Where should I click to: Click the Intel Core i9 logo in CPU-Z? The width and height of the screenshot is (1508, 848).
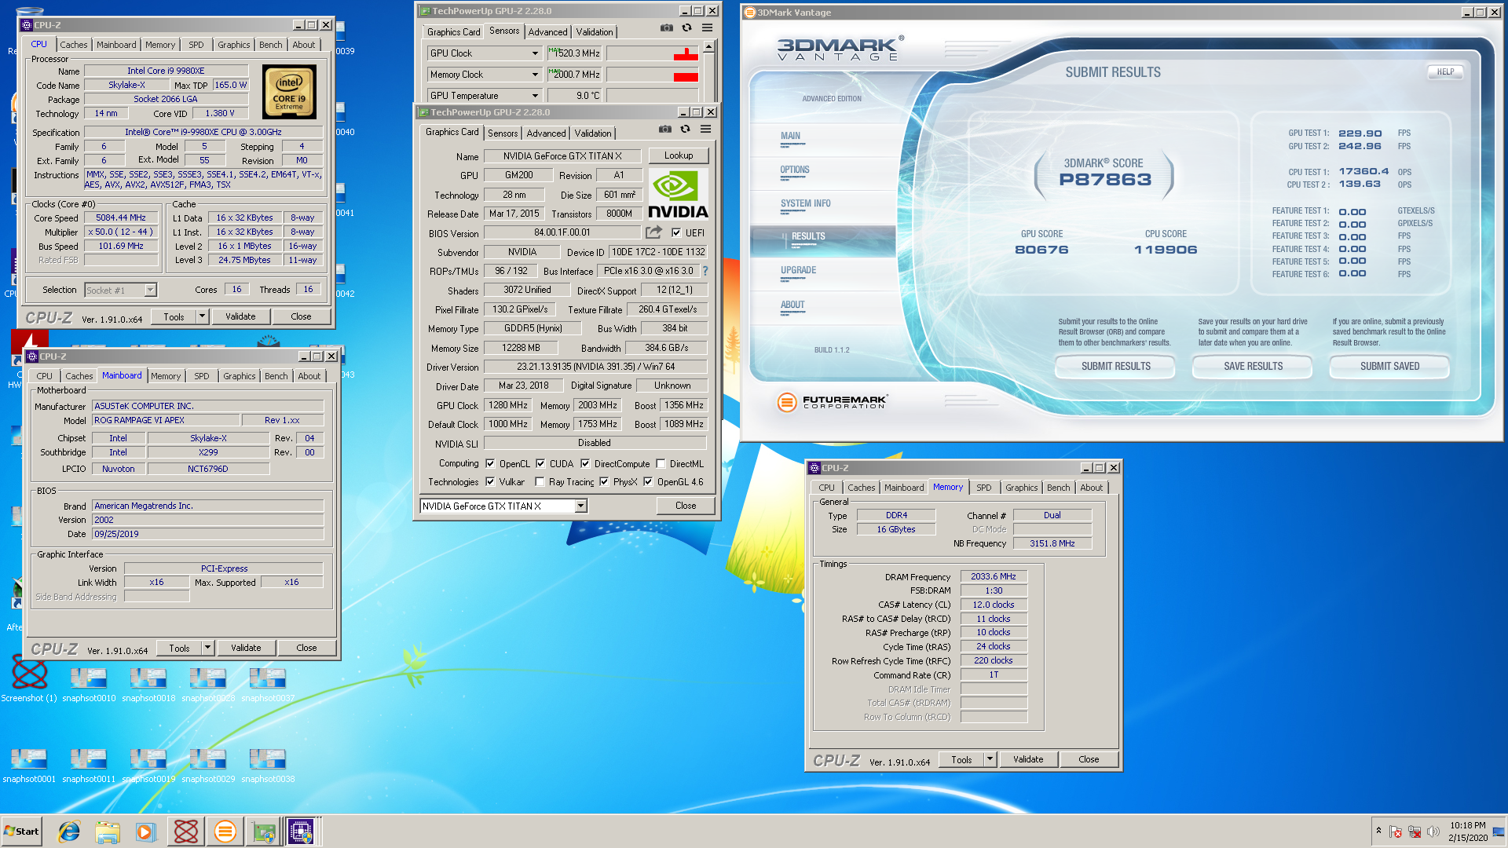click(x=289, y=93)
